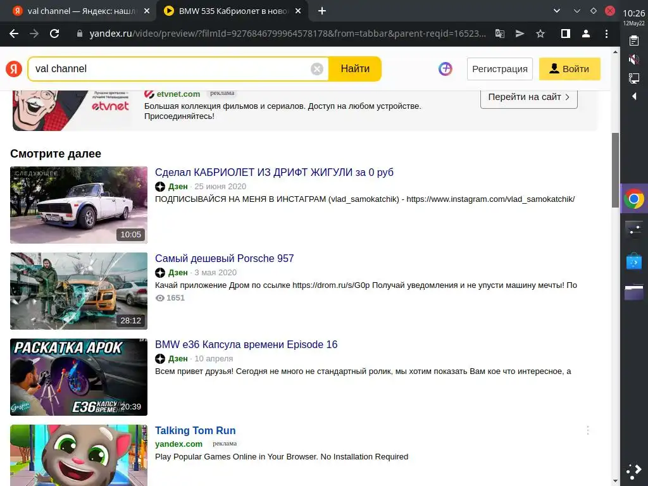Click the share/send icon in the address bar
648x486 pixels.
[x=520, y=34]
